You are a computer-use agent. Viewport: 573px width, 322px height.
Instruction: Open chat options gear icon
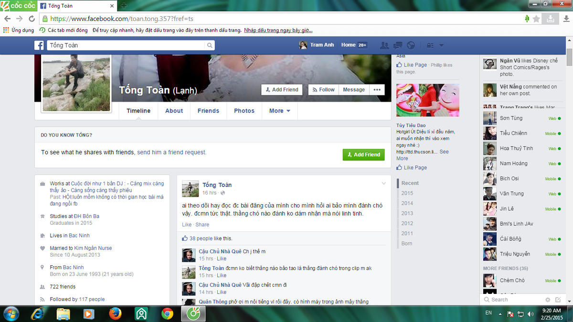547,300
